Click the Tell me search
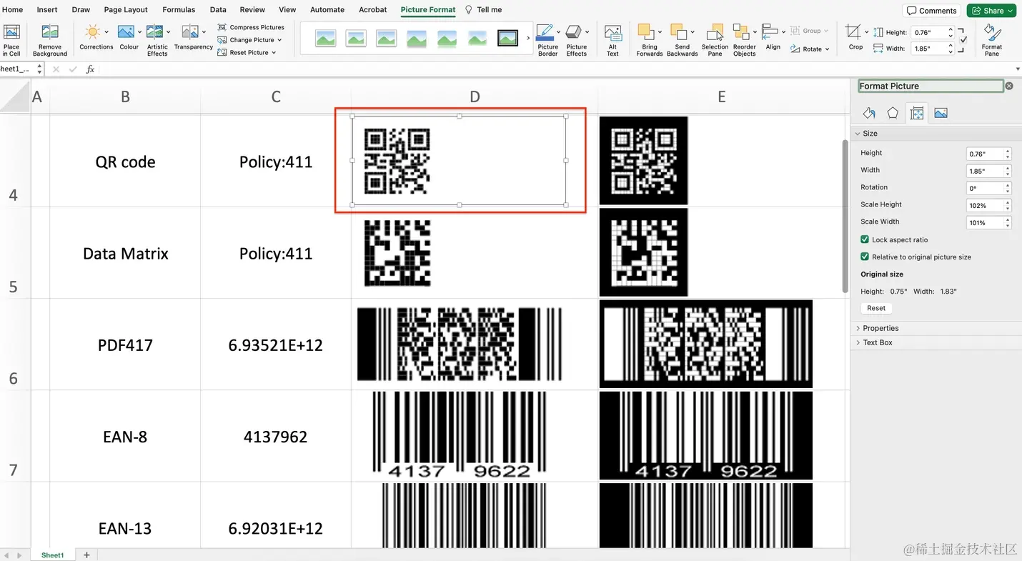 [x=484, y=10]
